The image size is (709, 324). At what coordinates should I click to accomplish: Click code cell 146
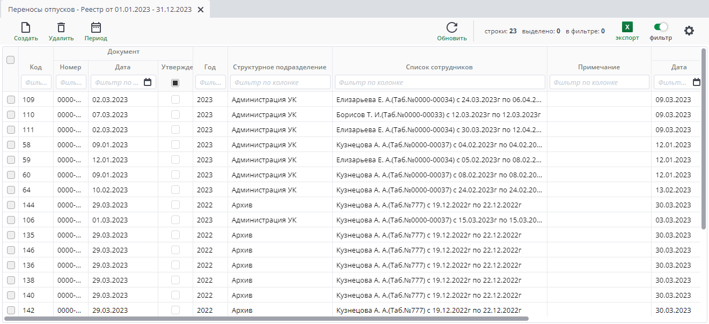(36, 250)
